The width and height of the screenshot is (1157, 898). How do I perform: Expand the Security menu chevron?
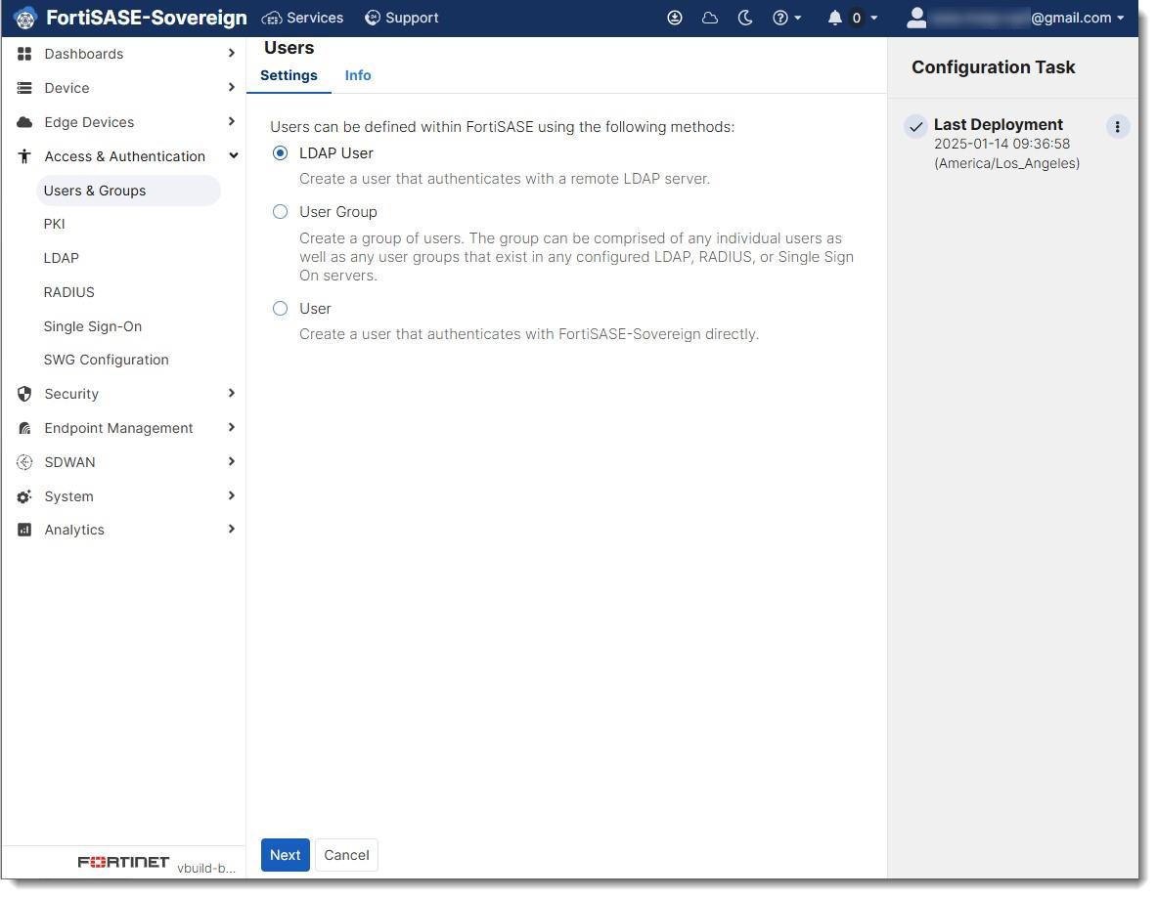click(232, 394)
